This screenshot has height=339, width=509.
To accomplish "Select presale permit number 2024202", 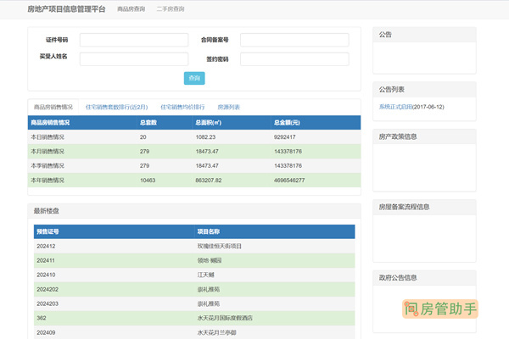I will point(48,289).
